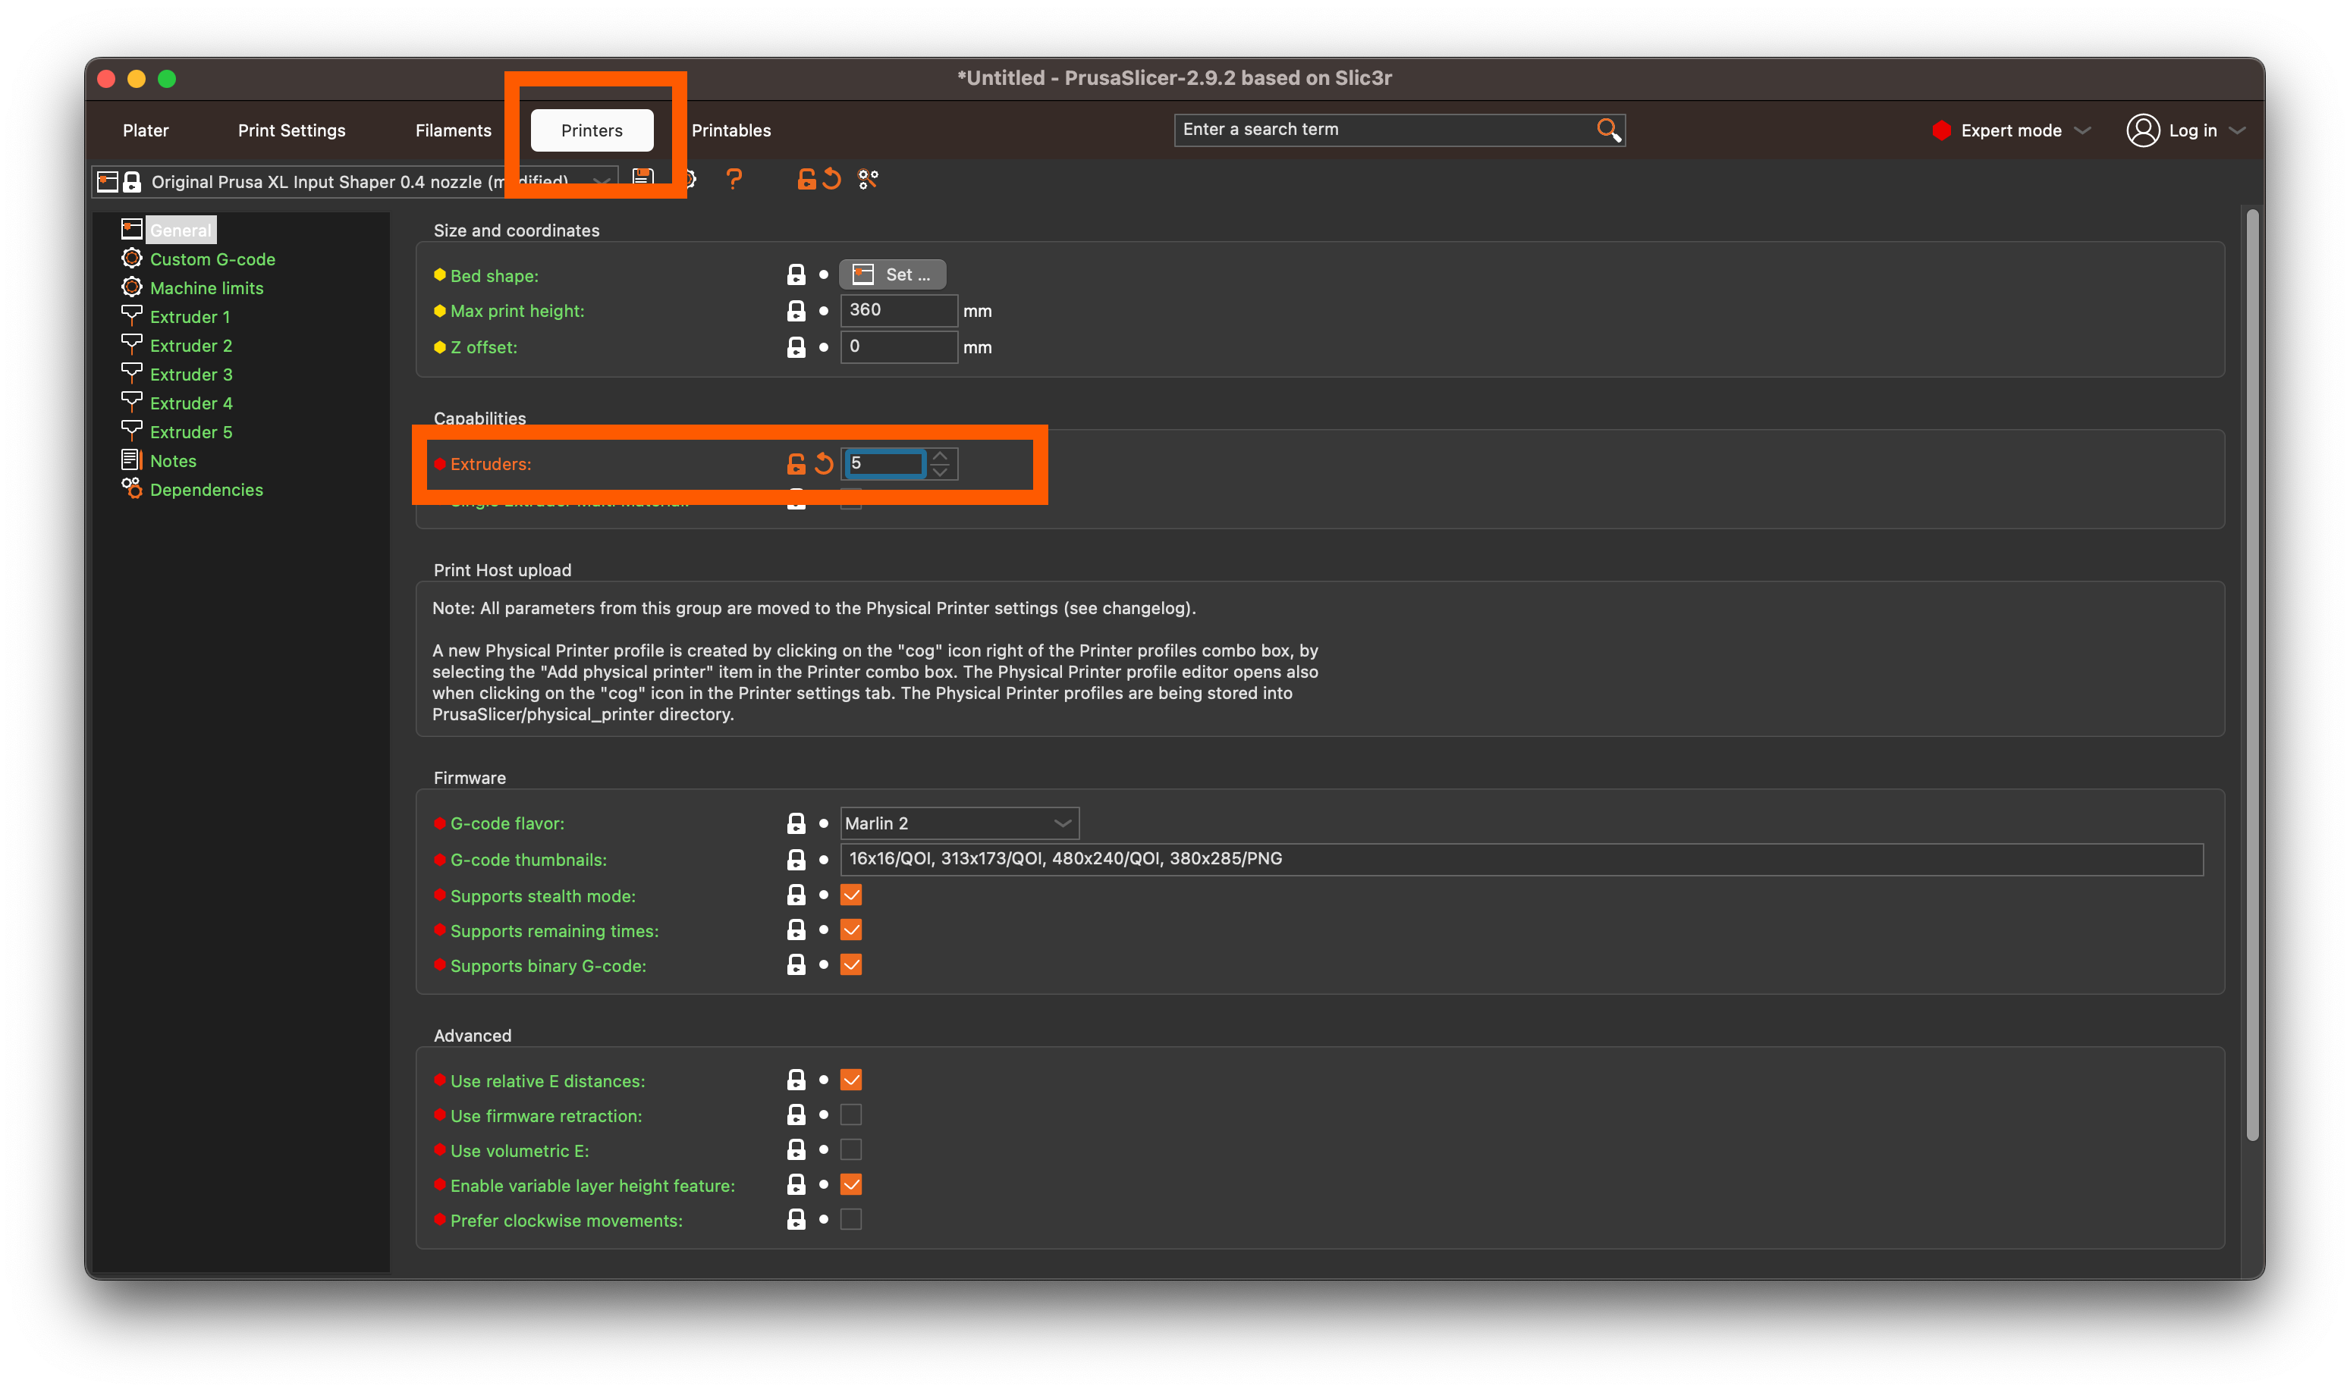Click the user account avatar icon
The height and width of the screenshot is (1392, 2350).
(x=2143, y=130)
